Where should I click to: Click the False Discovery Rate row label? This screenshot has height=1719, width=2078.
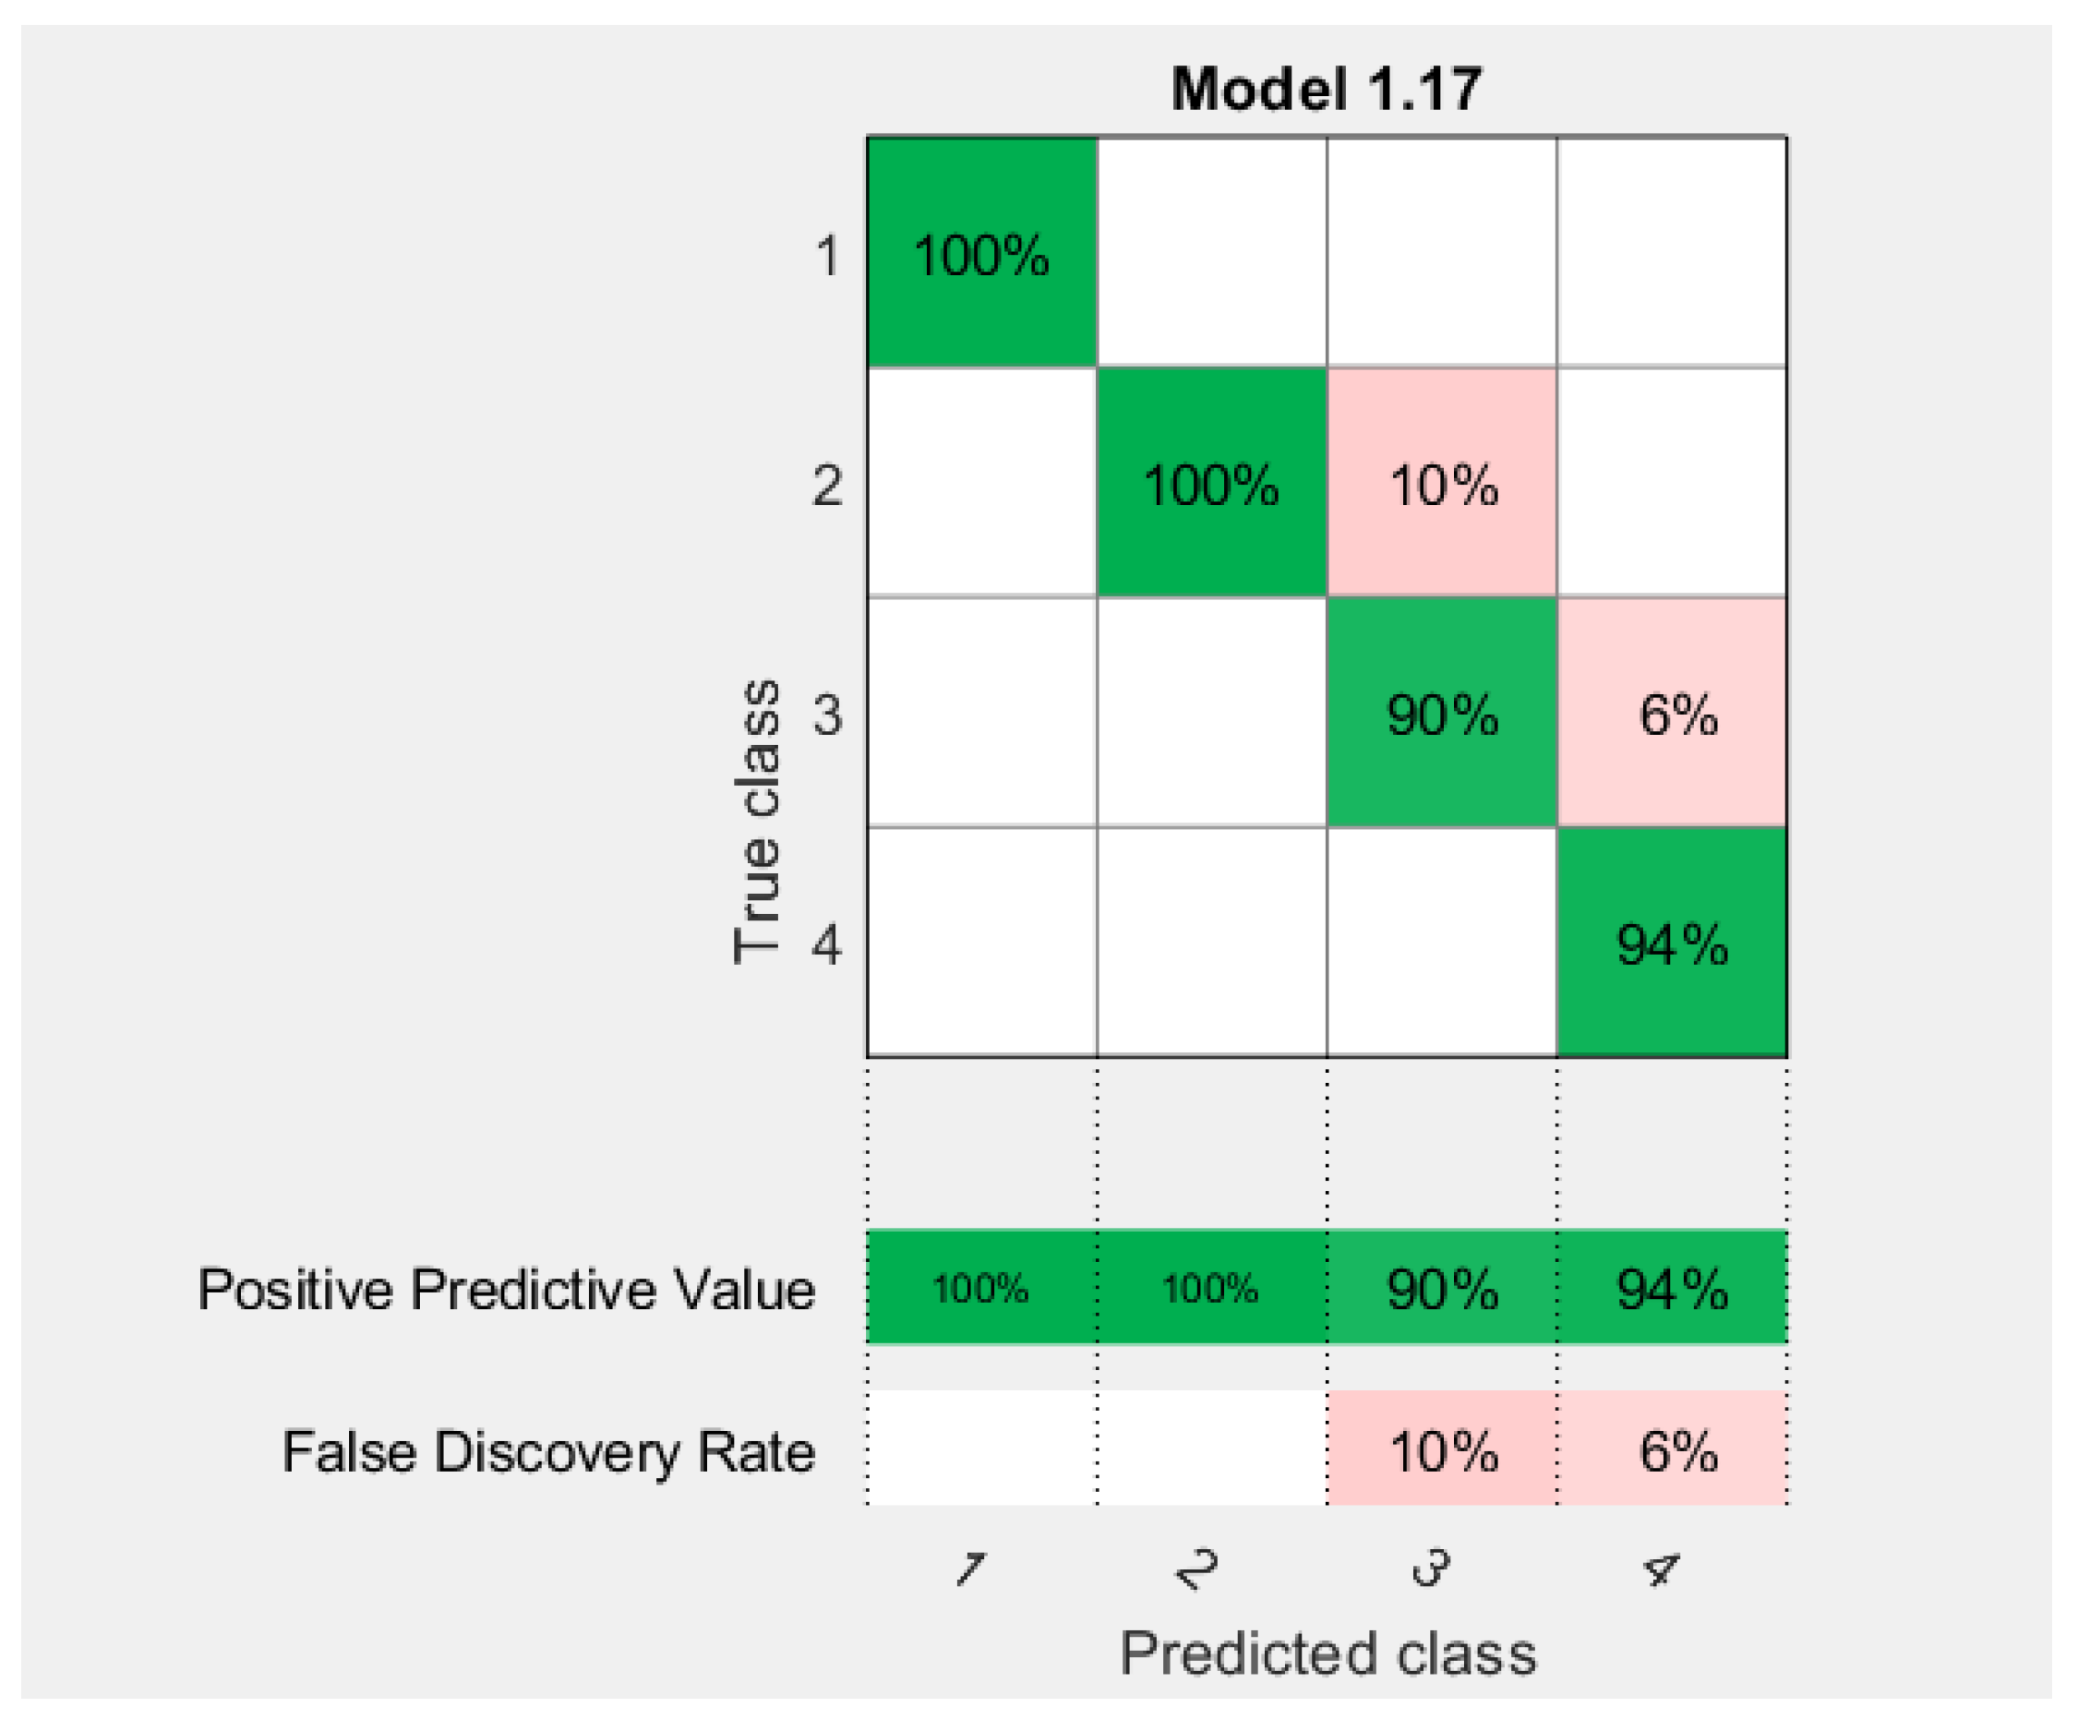pyautogui.click(x=548, y=1452)
